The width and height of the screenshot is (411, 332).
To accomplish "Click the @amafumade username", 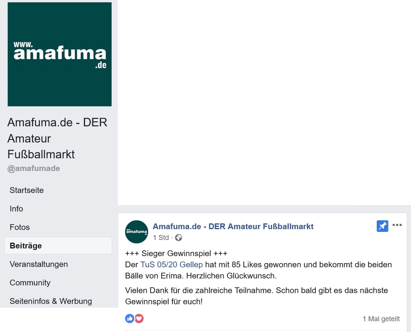I will click(x=34, y=168).
